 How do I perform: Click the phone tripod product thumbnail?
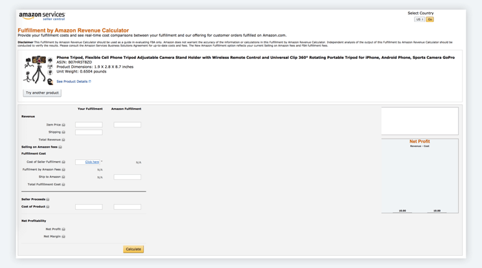pos(38,70)
